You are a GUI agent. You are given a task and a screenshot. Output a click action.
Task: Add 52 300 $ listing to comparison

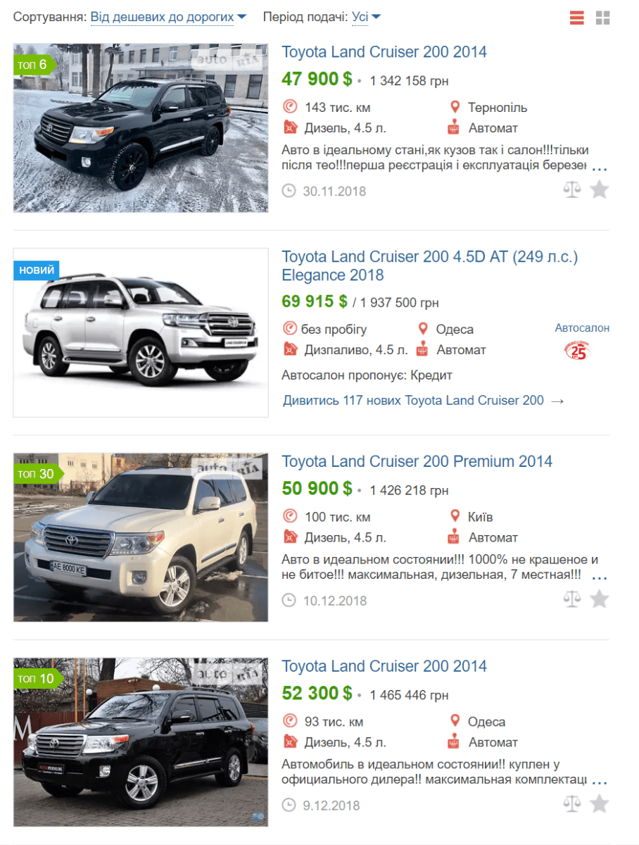click(x=572, y=803)
